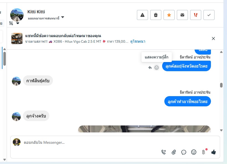Screen dimensions: 227x164
Task: Toggle the red priority exclamation marks
Action: tap(196, 15)
